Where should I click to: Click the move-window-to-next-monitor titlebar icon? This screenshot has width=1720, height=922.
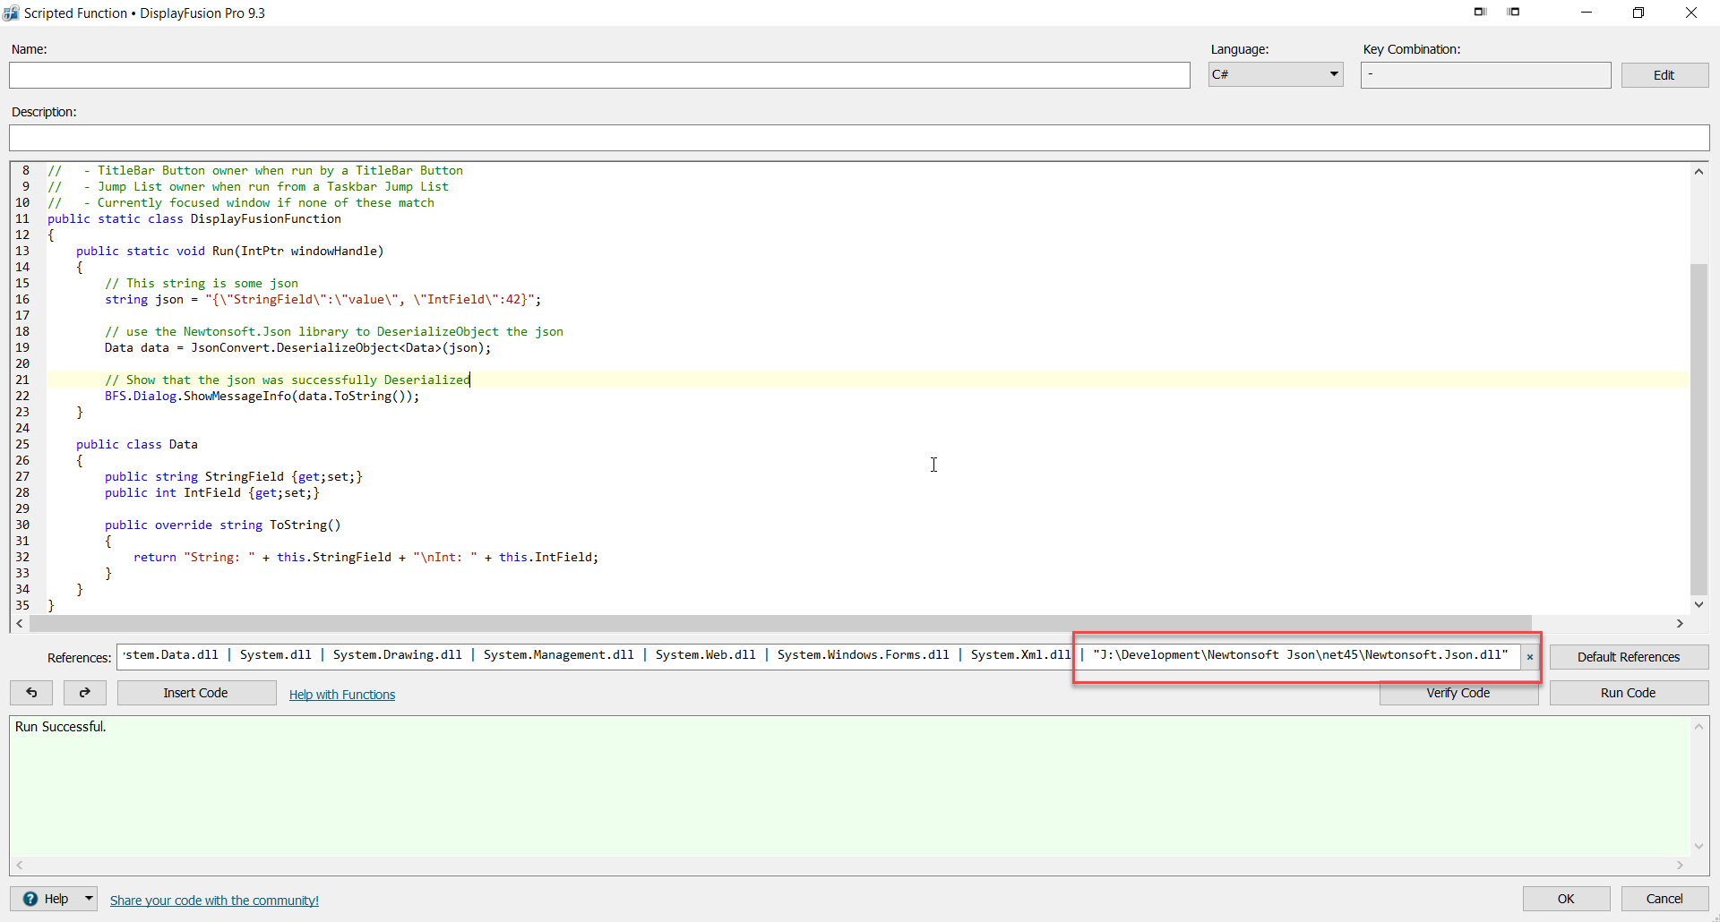pyautogui.click(x=1480, y=13)
